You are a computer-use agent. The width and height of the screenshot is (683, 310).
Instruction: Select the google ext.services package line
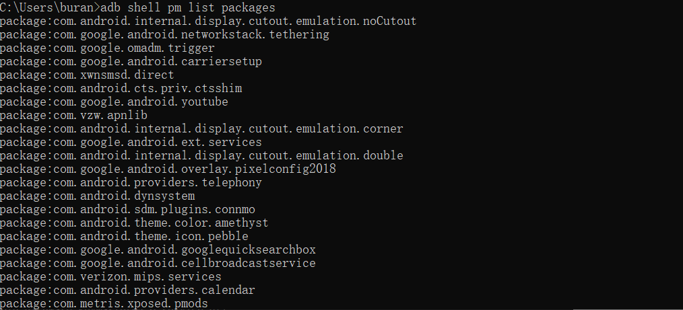[131, 143]
